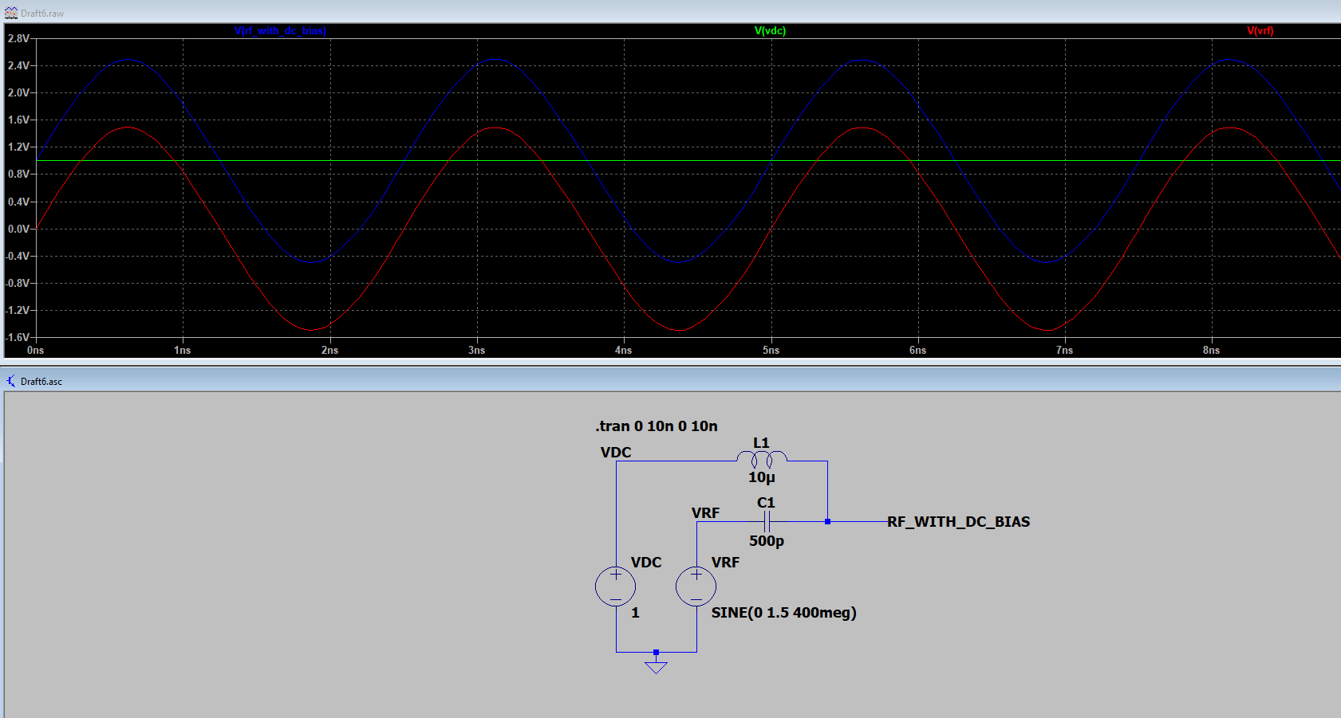The width and height of the screenshot is (1341, 718).
Task: Click the Draft6.raw window title
Action: coord(42,14)
